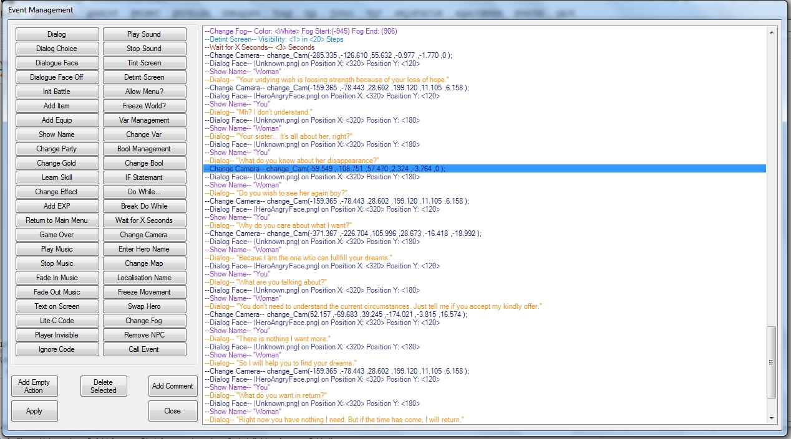Click the Play Sound button
The height and width of the screenshot is (439, 791).
tap(144, 34)
